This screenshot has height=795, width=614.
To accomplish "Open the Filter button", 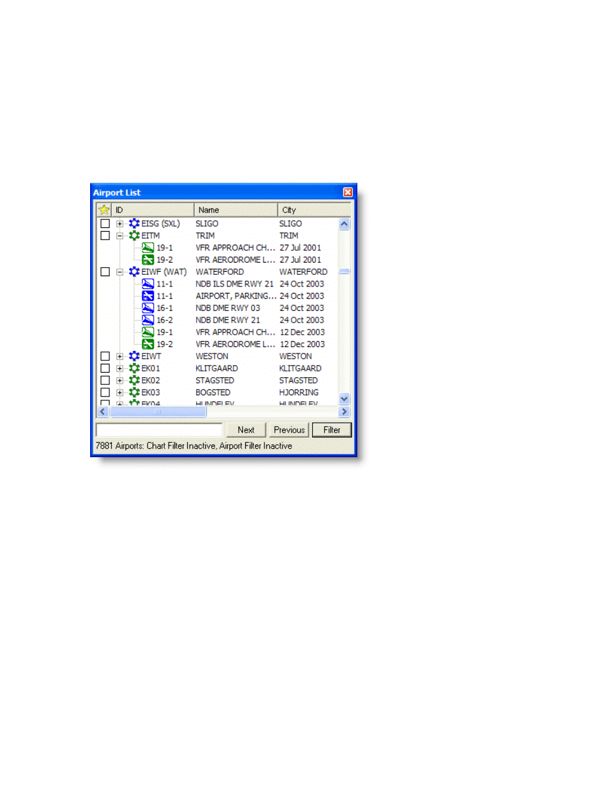I will pos(332,430).
